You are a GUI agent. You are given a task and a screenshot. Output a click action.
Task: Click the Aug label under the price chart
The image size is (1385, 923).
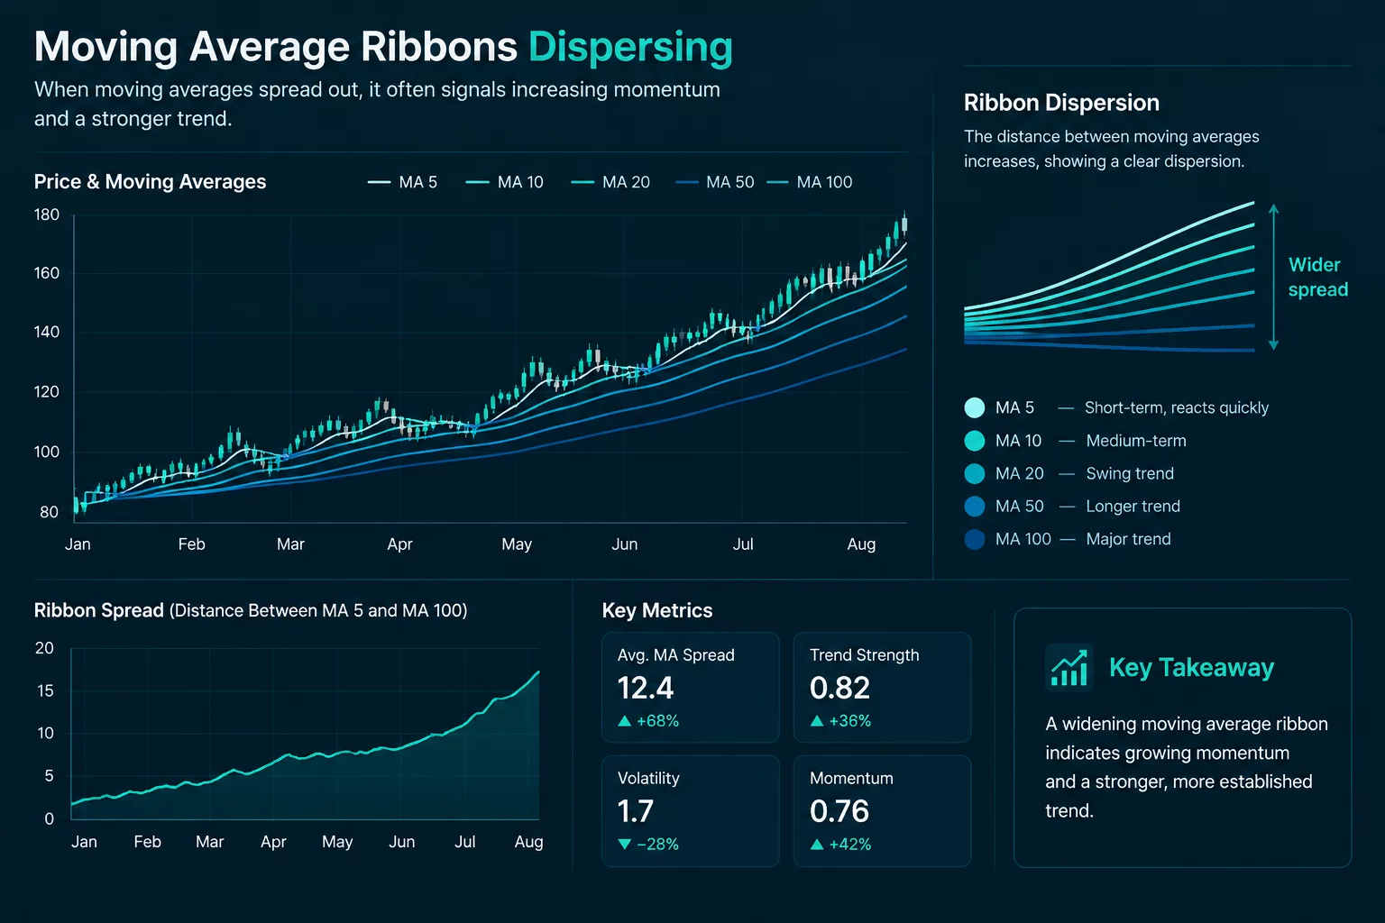861,544
